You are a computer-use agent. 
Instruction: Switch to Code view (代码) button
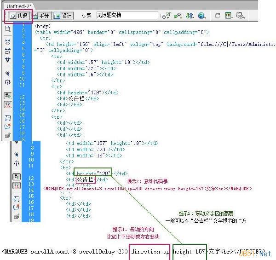pos(18,16)
